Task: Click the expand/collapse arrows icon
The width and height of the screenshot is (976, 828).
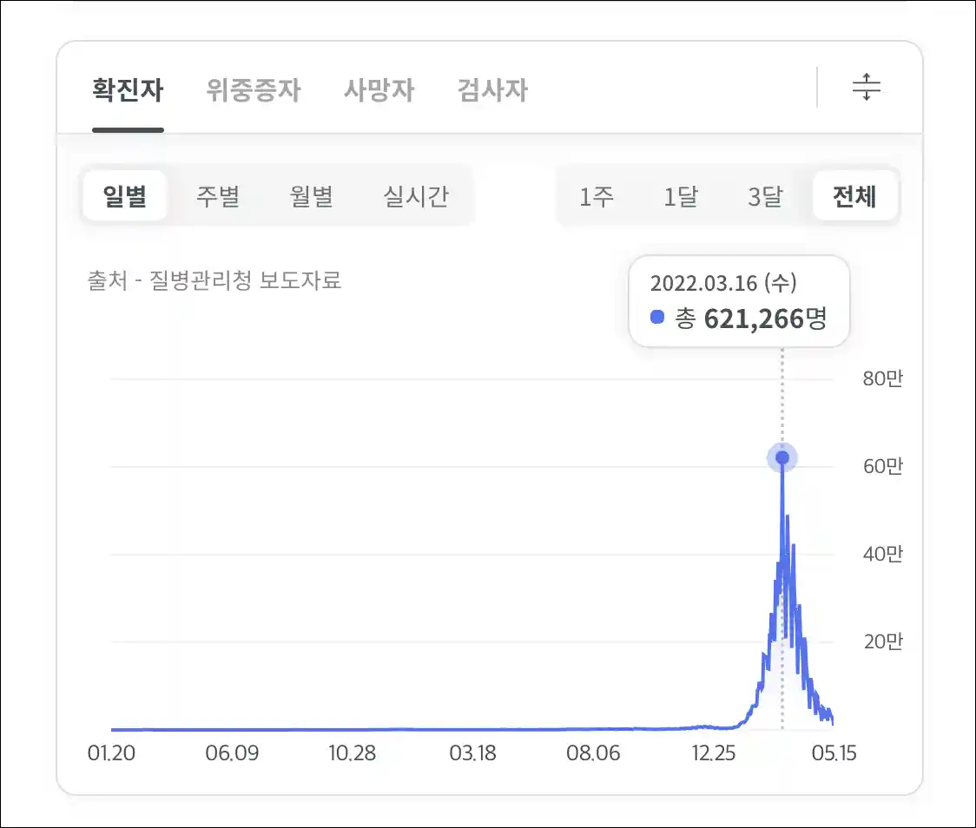Action: pos(866,88)
